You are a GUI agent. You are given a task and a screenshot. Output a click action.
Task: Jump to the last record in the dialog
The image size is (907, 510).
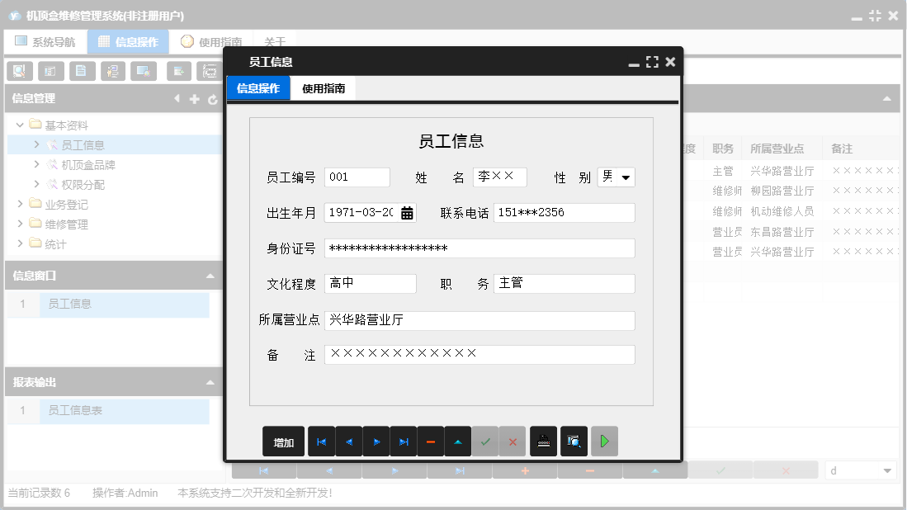click(x=404, y=441)
